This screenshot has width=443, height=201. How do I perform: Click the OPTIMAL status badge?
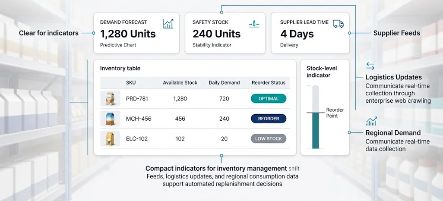click(x=269, y=98)
